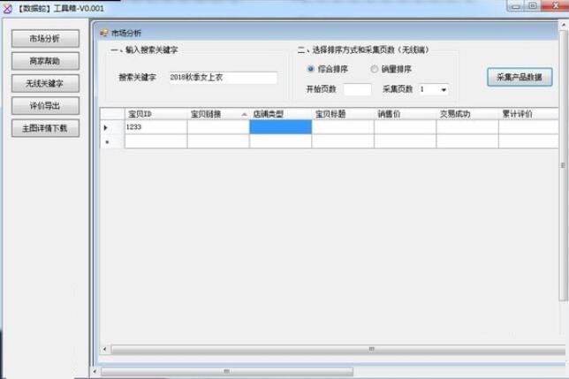
Task: Click the outer panel's horizontal scrollbar thumb
Action: (227, 371)
